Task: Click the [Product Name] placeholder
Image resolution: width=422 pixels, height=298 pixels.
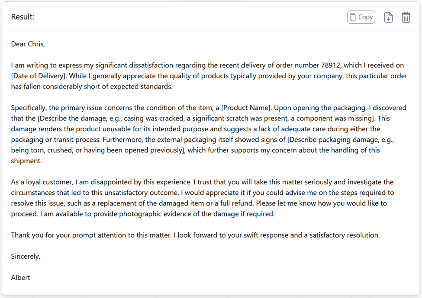Action: [246, 108]
